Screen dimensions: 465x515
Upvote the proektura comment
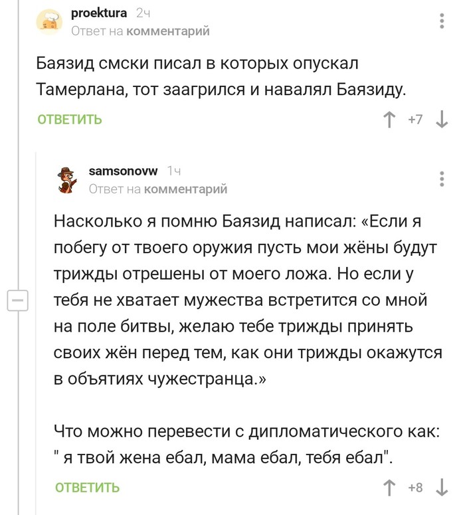coord(390,120)
